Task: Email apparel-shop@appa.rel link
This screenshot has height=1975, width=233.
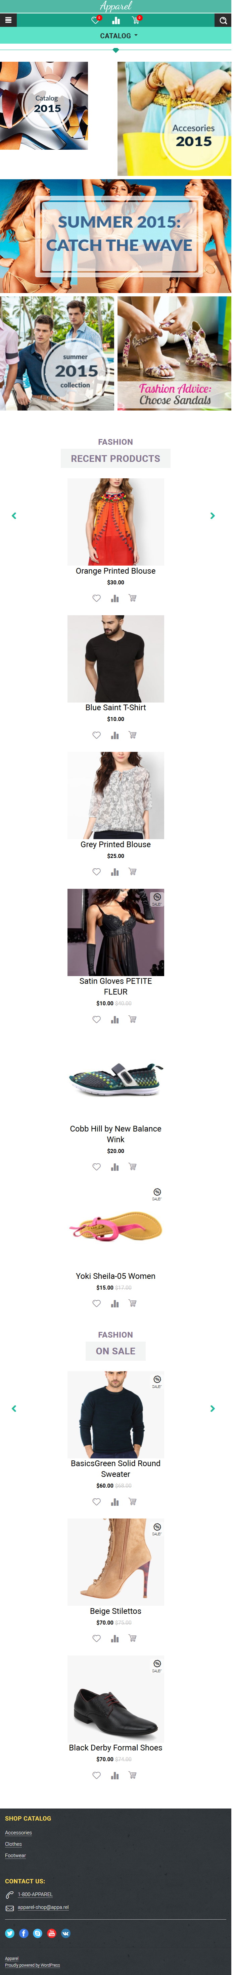Action: coord(44,1907)
